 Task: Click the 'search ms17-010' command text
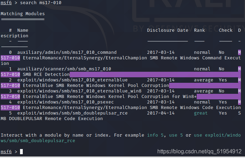pos(41,3)
